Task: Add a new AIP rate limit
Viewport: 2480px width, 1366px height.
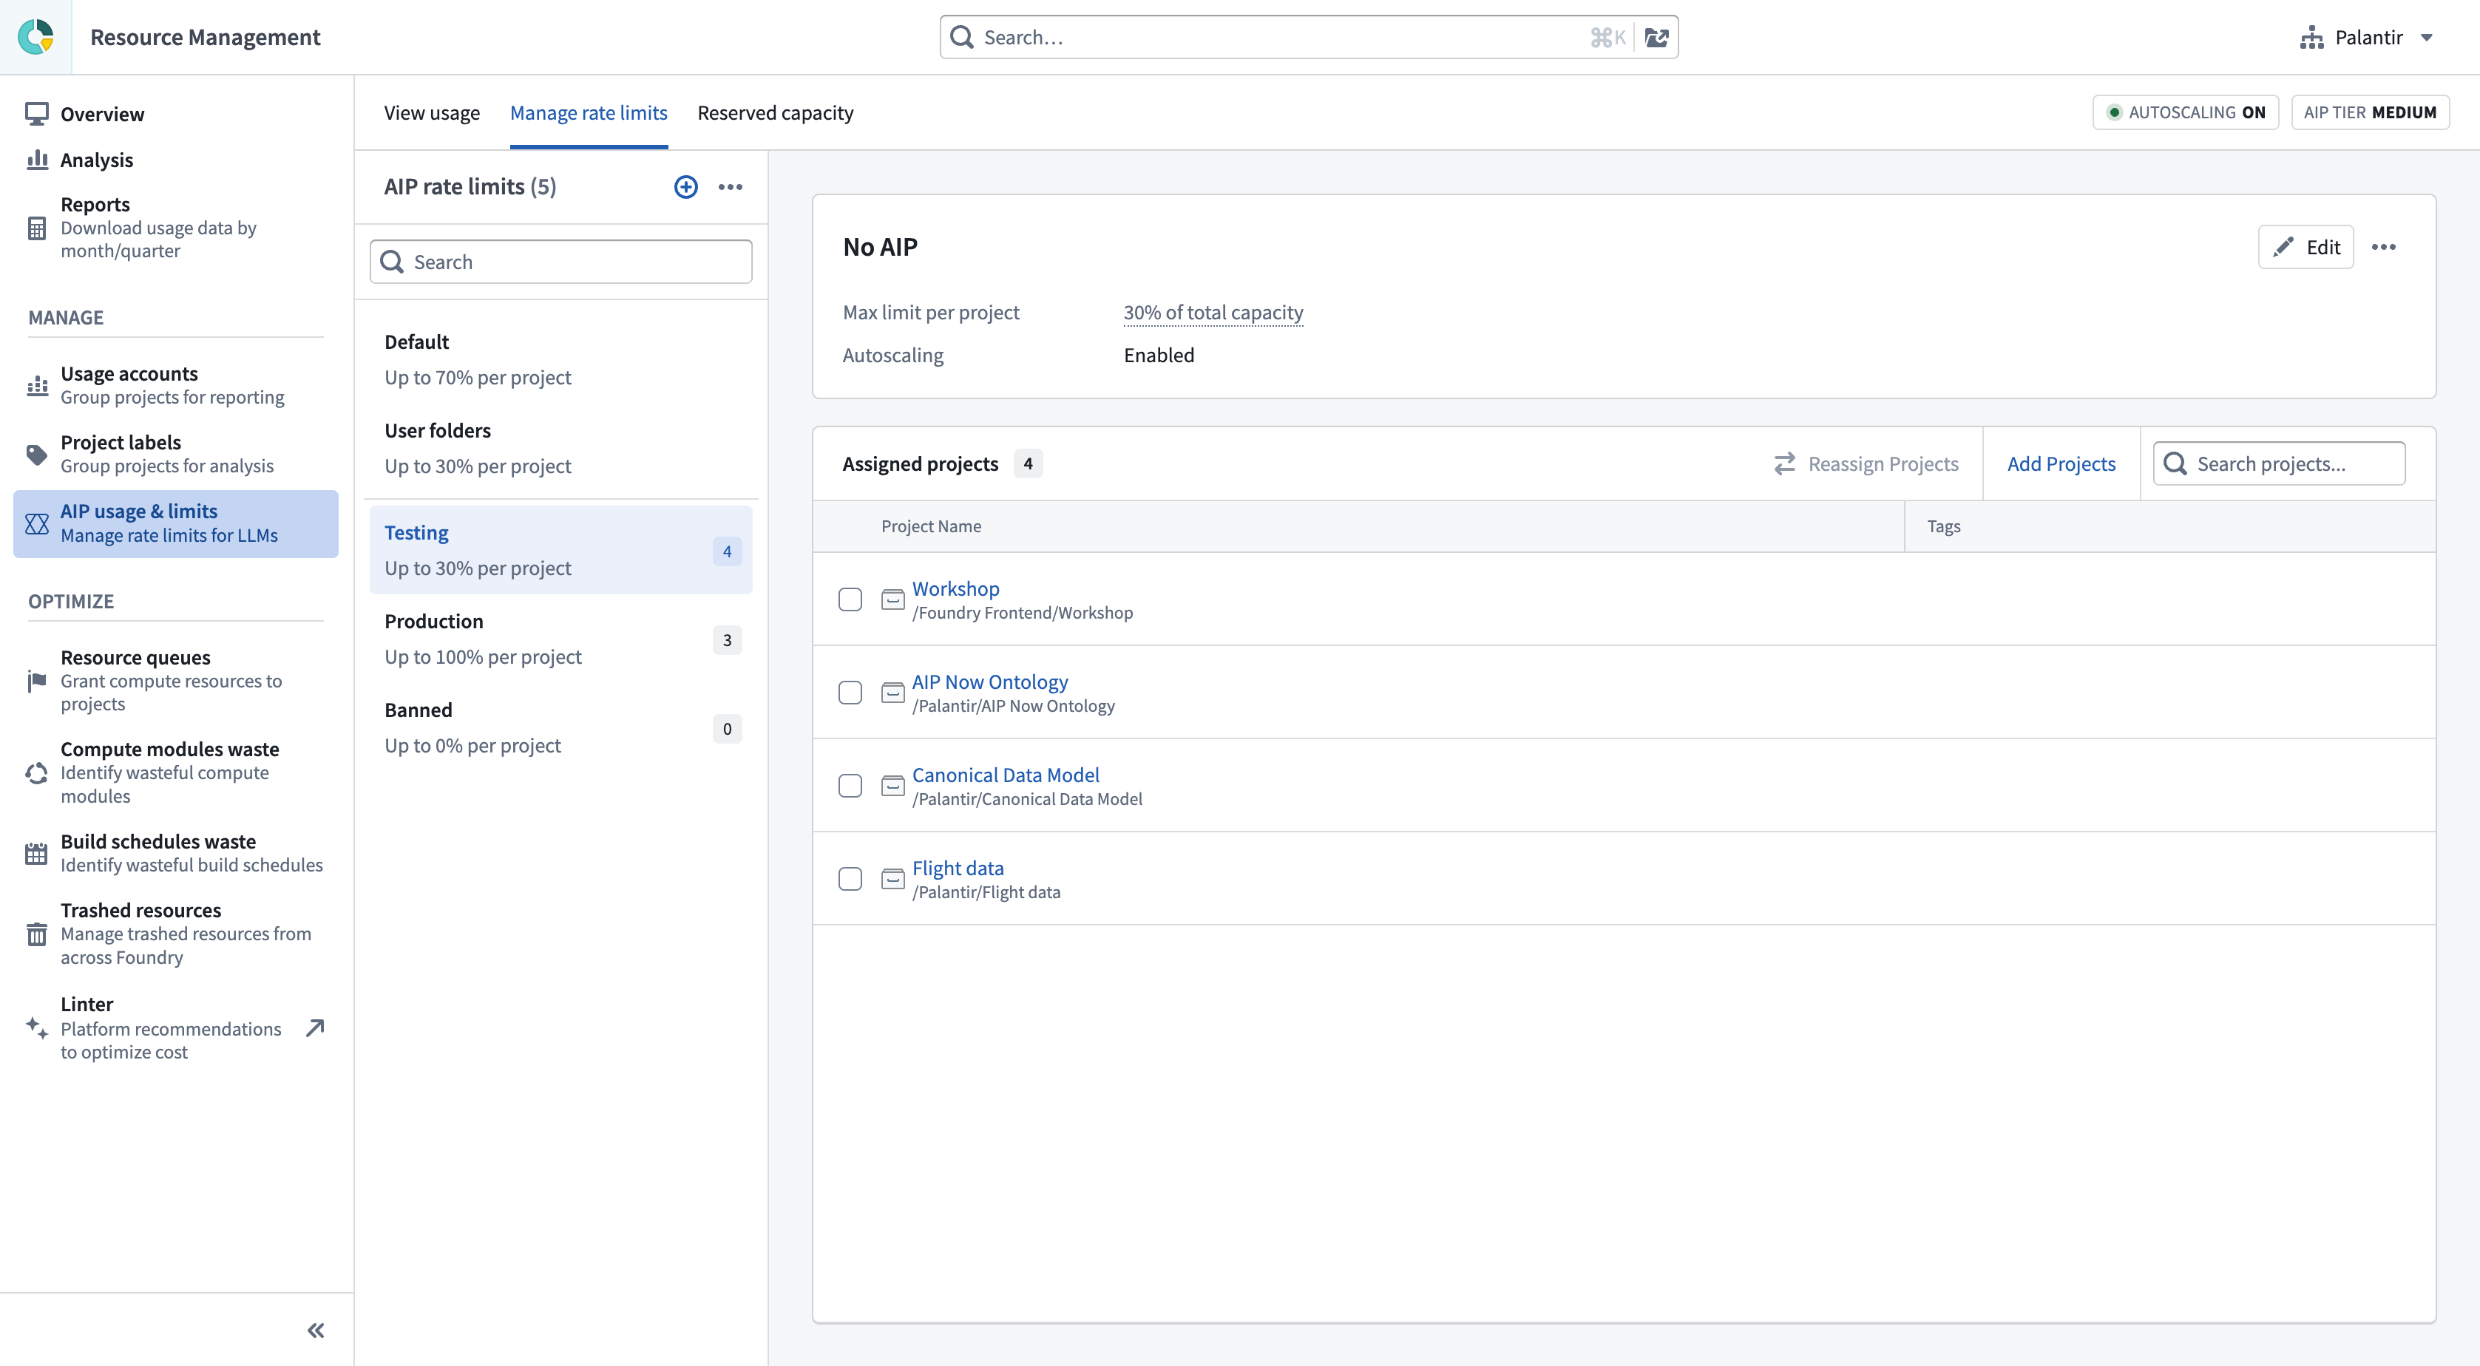Action: tap(685, 187)
